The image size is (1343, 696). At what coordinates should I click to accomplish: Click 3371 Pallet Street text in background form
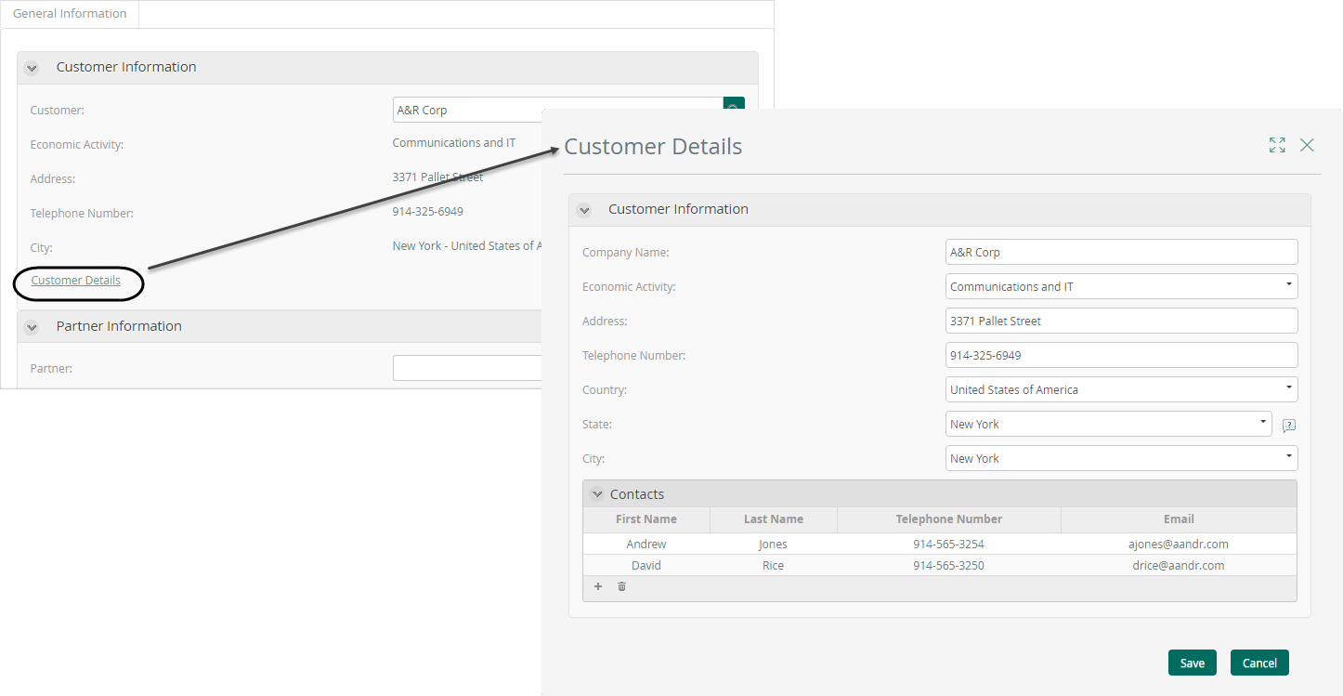(x=438, y=177)
